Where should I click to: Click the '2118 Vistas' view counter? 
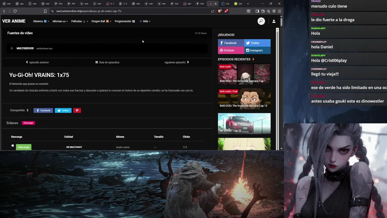click(201, 33)
